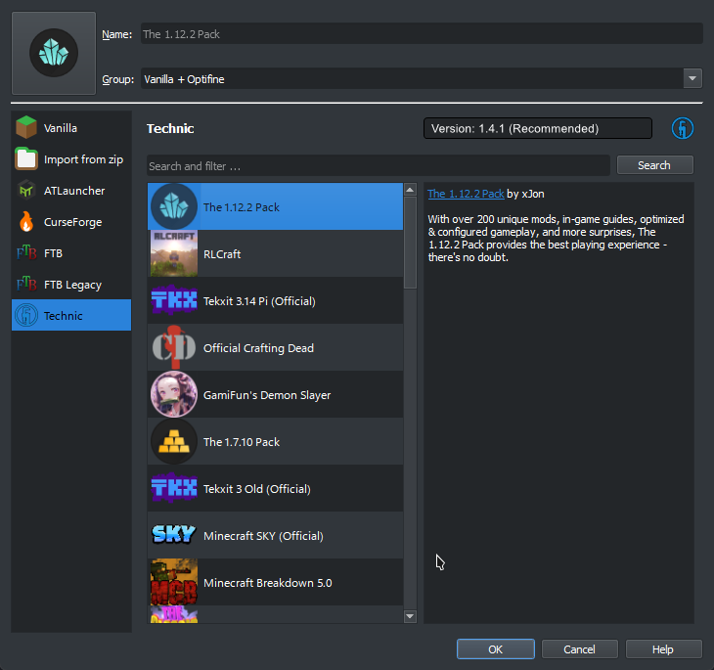
Task: Click the Technic logo in the sidebar
Action: (26, 315)
